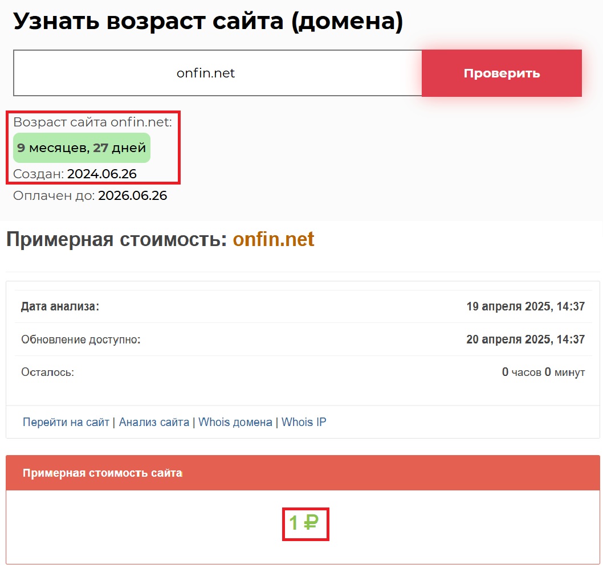Click the Обновление доступно label
Viewport: 603px width, 569px height.
coord(80,339)
